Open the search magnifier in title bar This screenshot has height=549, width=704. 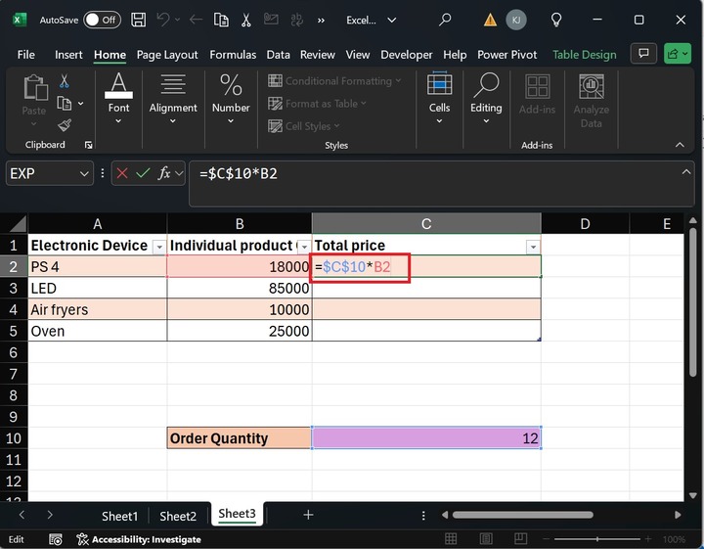pos(445,20)
